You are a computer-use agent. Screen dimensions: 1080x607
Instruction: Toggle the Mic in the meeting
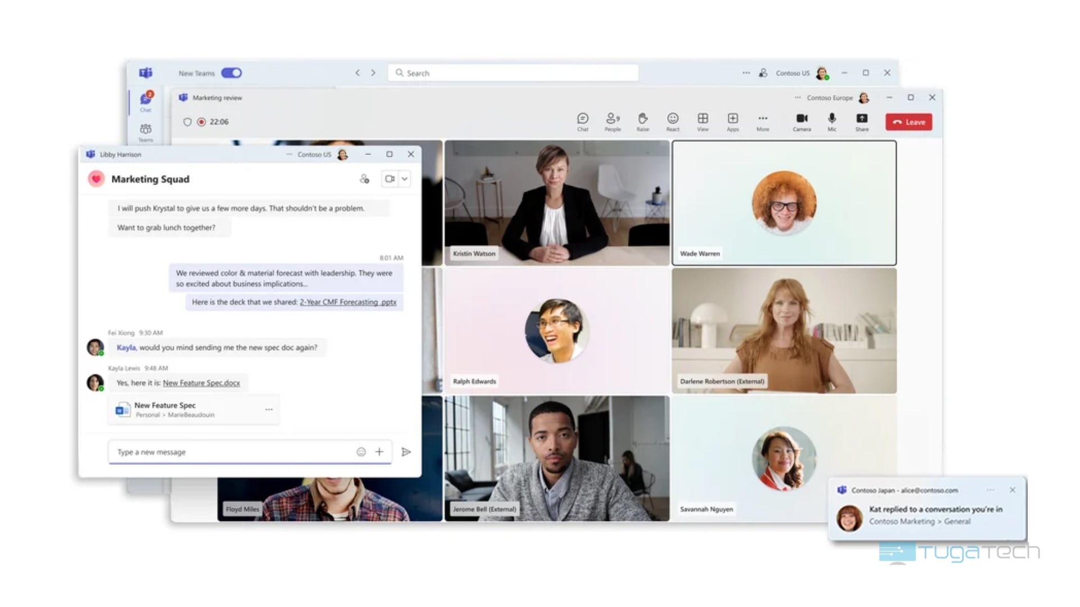(832, 122)
